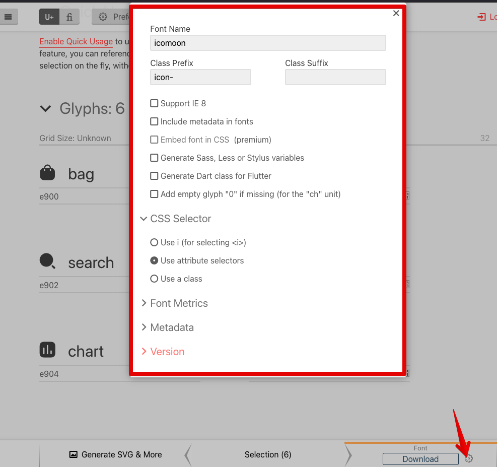Viewport: 497px width, 467px height.
Task: Enable Support IE 8 checkbox
Action: (154, 103)
